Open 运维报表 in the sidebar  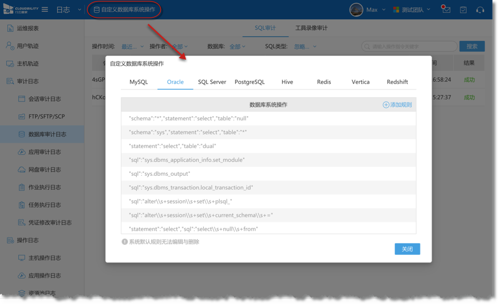pos(27,28)
